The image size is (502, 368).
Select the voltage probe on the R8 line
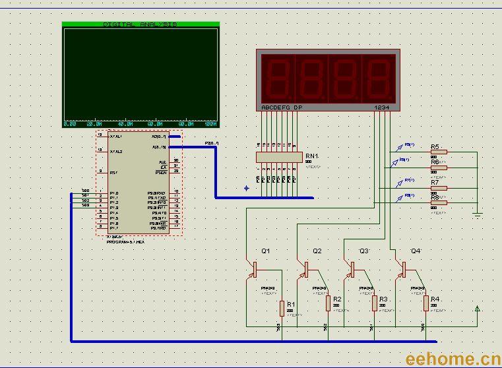399,199
